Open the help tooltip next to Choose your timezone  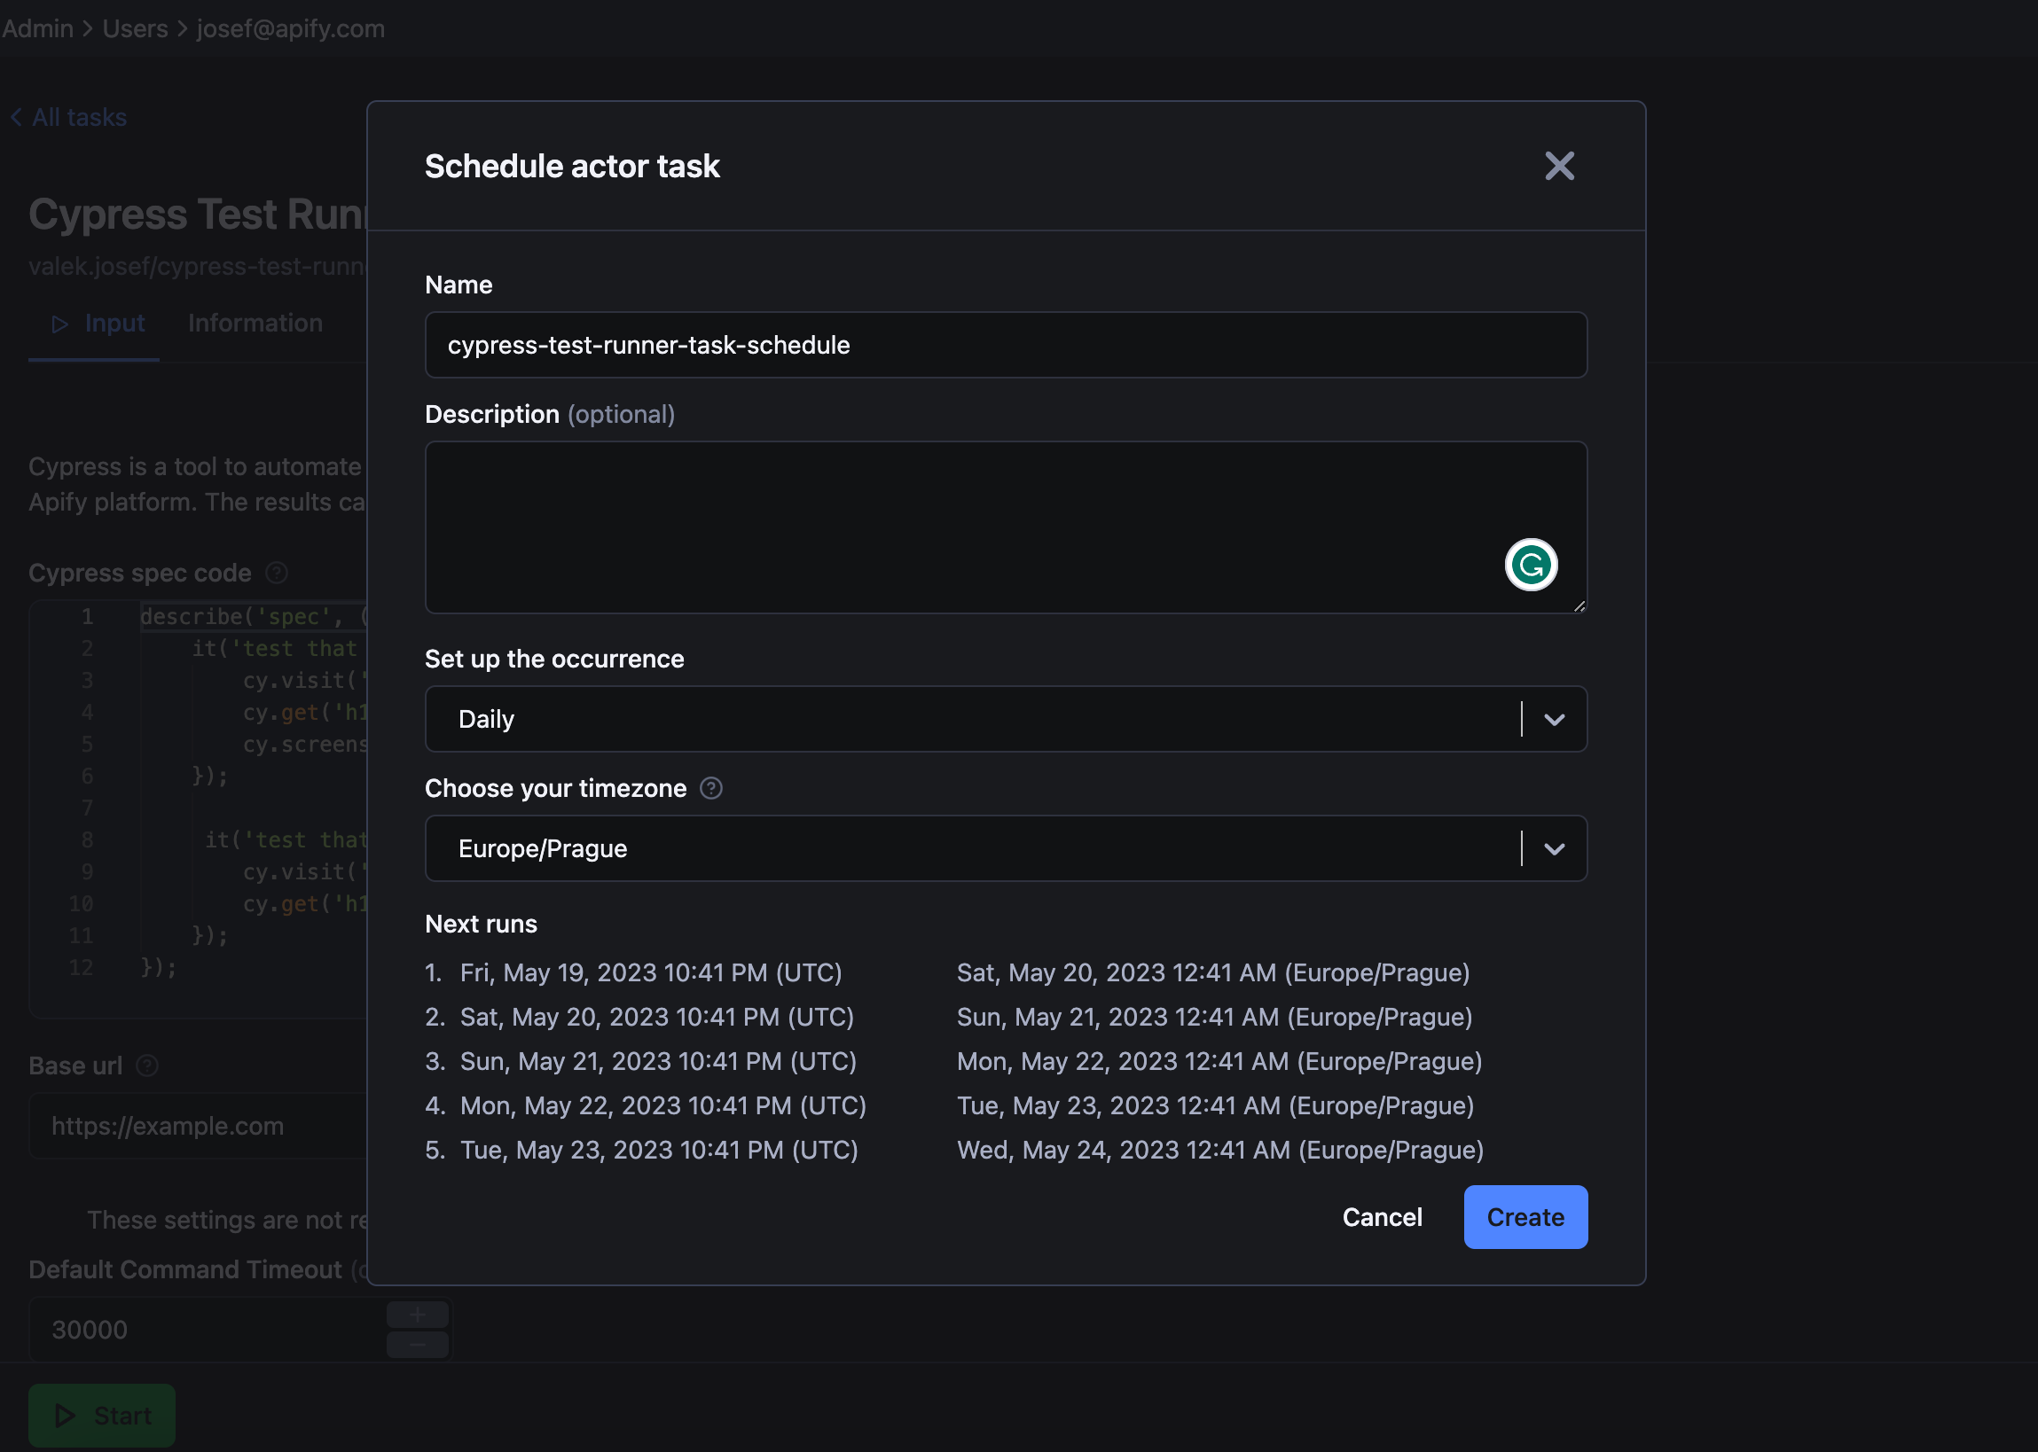point(711,788)
